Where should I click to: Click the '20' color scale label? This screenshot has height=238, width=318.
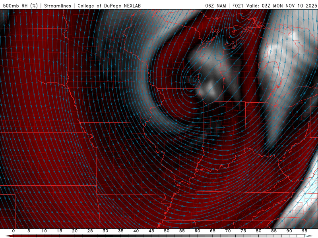coord(75,231)
